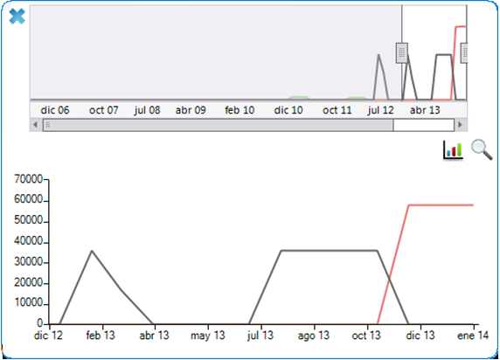
Task: Select 'jul 12' on overview timeline
Action: [x=381, y=110]
